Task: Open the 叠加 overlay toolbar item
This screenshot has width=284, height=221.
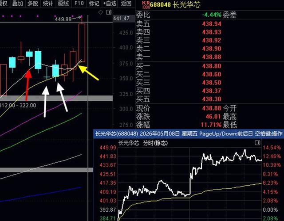Action: [x=18, y=3]
